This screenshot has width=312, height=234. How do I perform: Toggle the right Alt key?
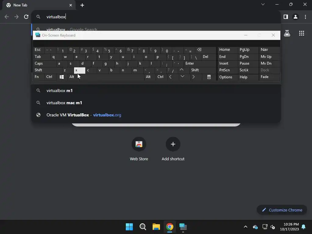(x=150, y=77)
